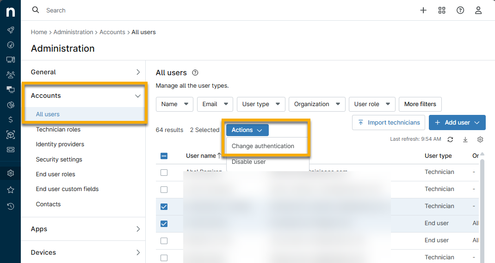Open the user profile icon in header
Image resolution: width=495 pixels, height=263 pixels.
point(478,11)
